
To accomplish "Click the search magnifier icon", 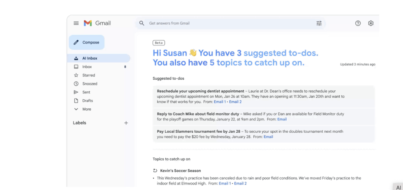I will click(x=142, y=23).
